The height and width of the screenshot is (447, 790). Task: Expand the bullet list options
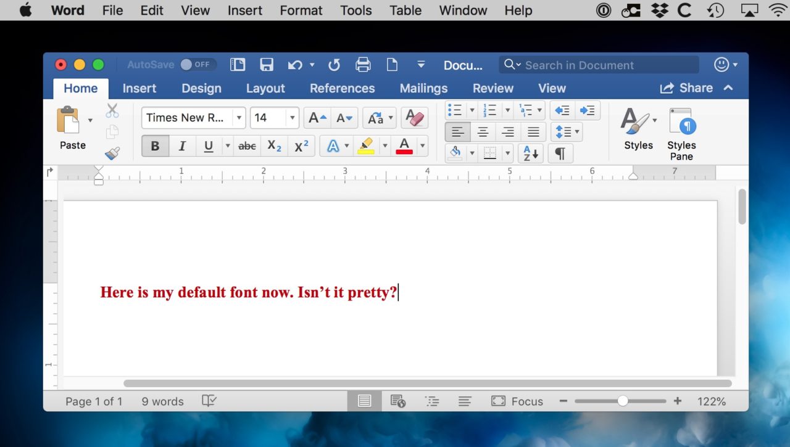click(x=472, y=110)
